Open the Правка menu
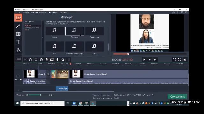204x114 pixels. (x=26, y=12)
